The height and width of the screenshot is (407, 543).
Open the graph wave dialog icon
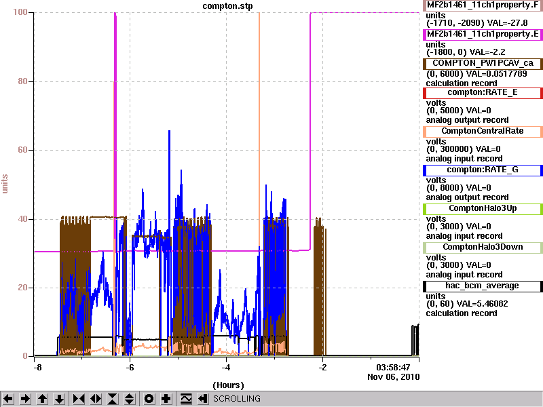(x=186, y=399)
